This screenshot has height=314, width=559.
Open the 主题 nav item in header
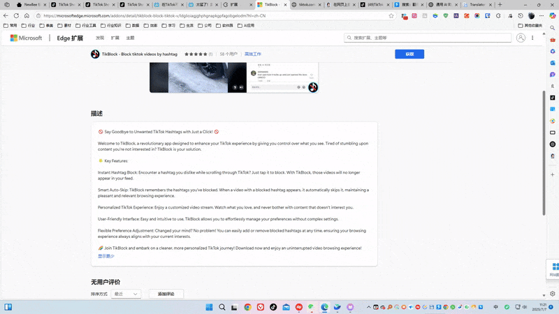coord(130,38)
